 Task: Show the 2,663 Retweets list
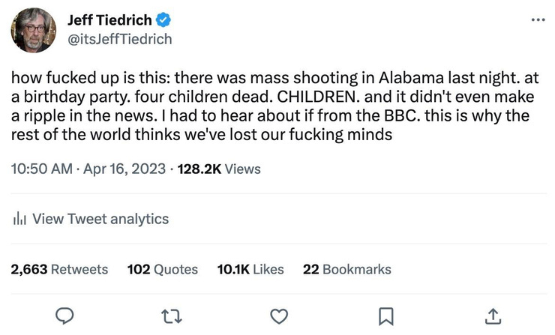point(59,269)
